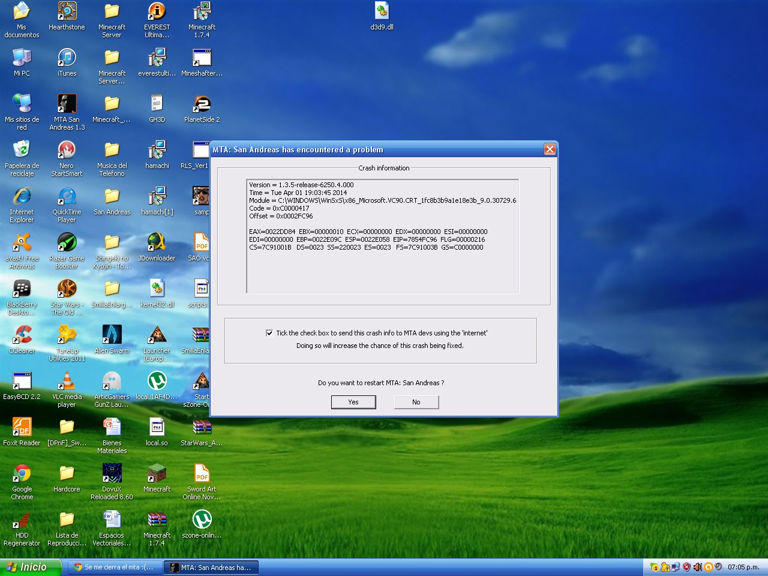The image size is (768, 576).
Task: Select the PlanetSide 2 desktop shortcut
Action: point(202,109)
